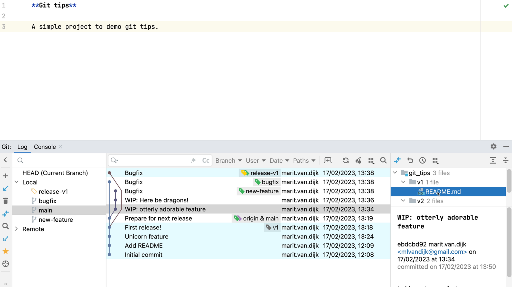Screen dimensions: 512x287
Task: Click the Cherry-Pick icon in log toolbar
Action: pyautogui.click(x=358, y=161)
